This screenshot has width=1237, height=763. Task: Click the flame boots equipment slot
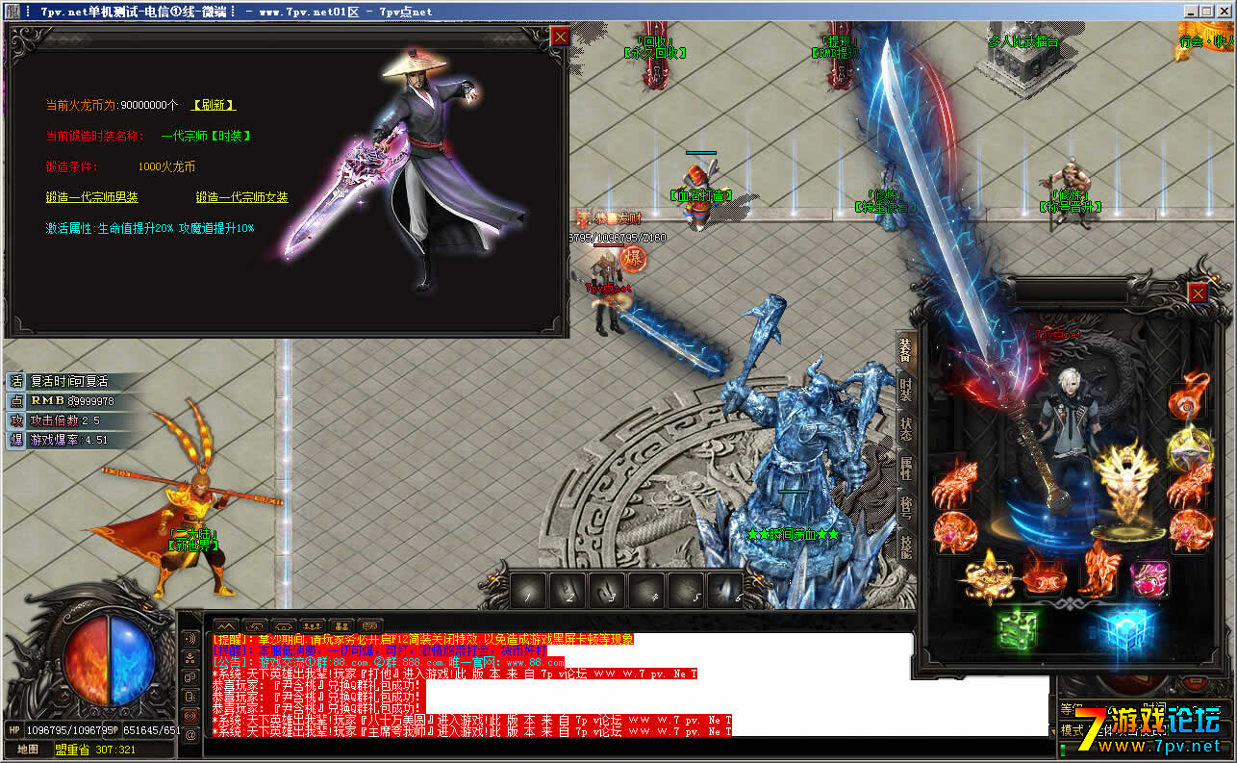click(x=1098, y=572)
